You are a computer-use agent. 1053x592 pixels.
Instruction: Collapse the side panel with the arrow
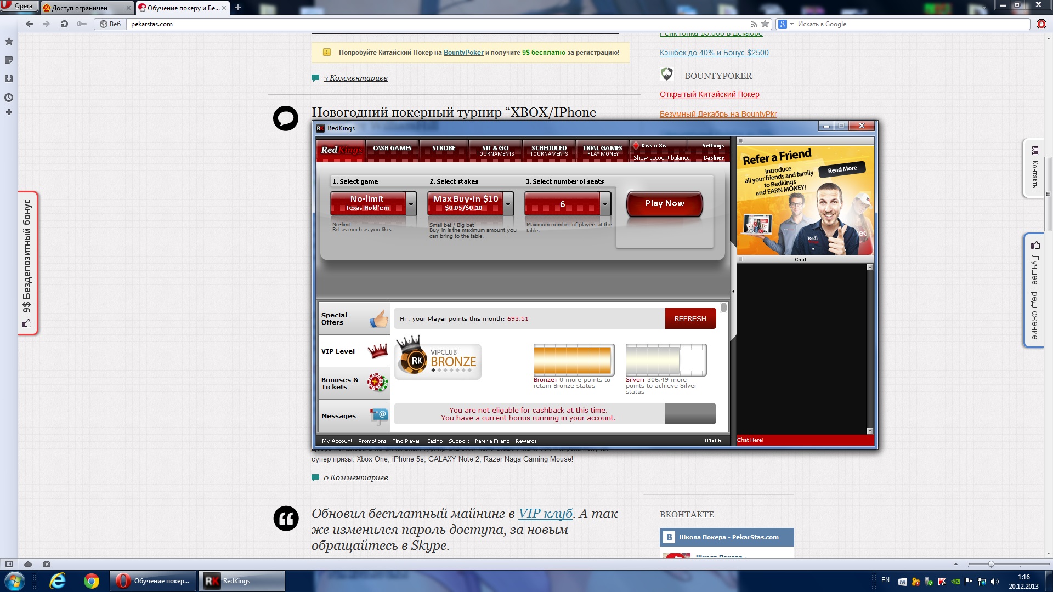click(x=733, y=291)
